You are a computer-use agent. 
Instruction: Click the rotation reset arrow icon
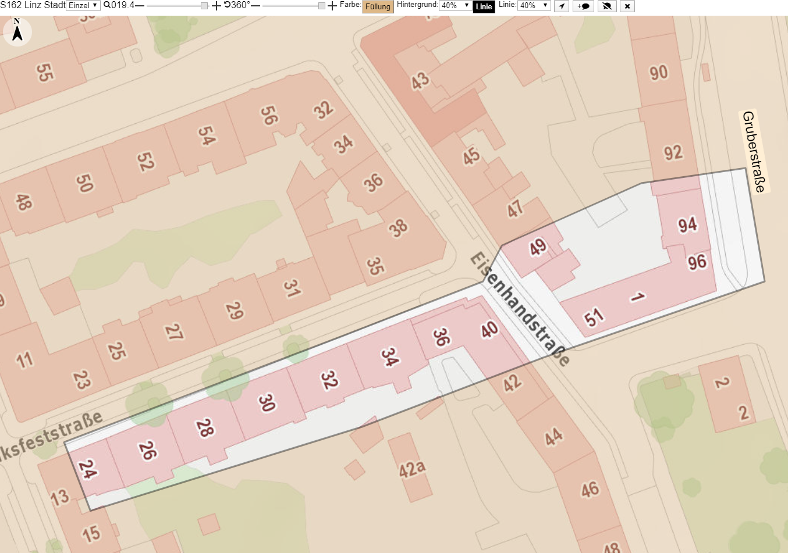click(228, 5)
